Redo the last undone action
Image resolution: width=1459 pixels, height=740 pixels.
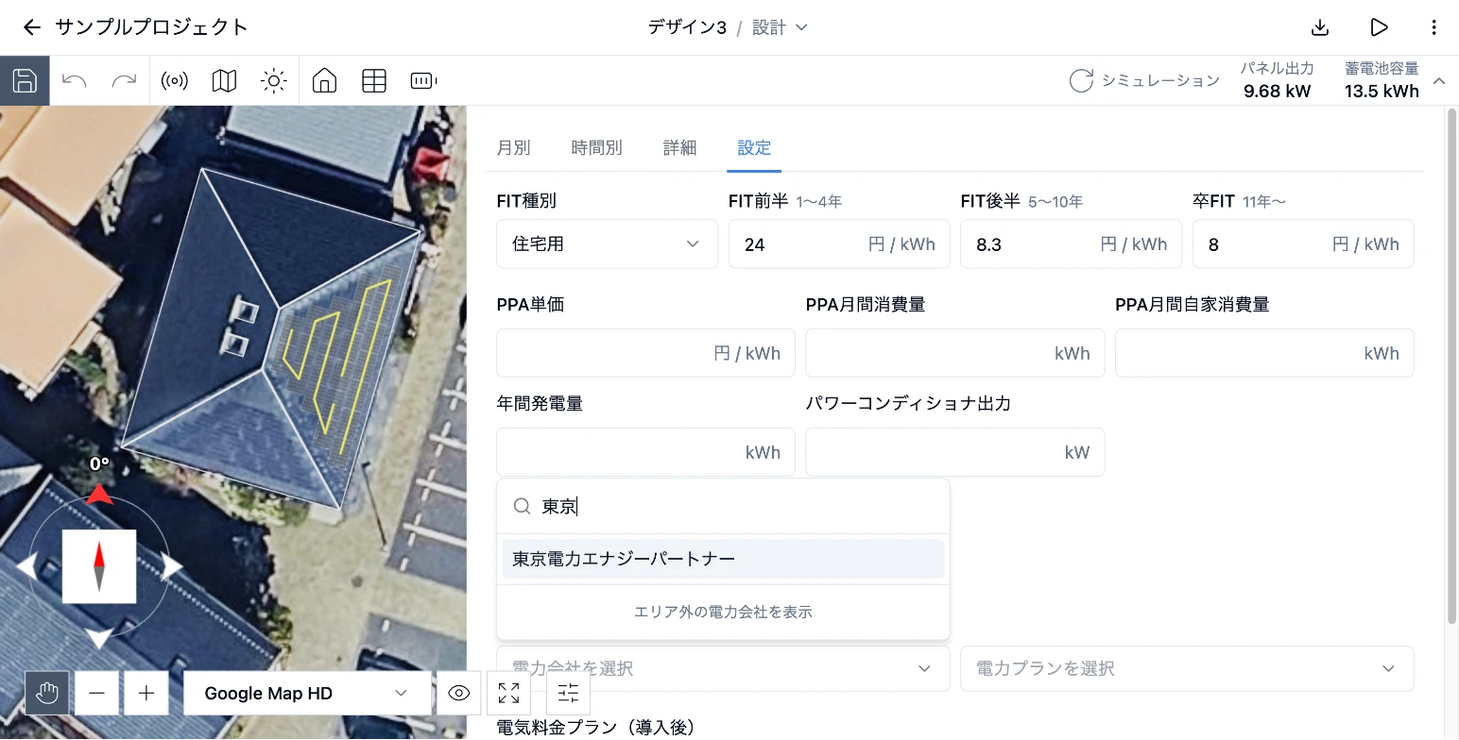click(124, 81)
